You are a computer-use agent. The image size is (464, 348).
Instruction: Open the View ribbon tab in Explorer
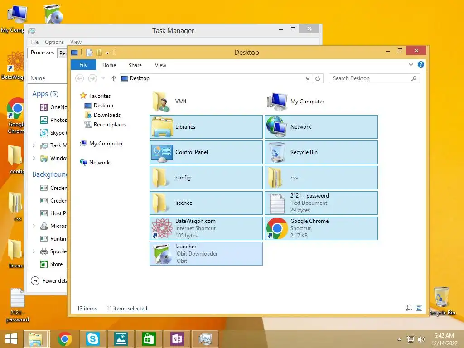[x=161, y=65]
